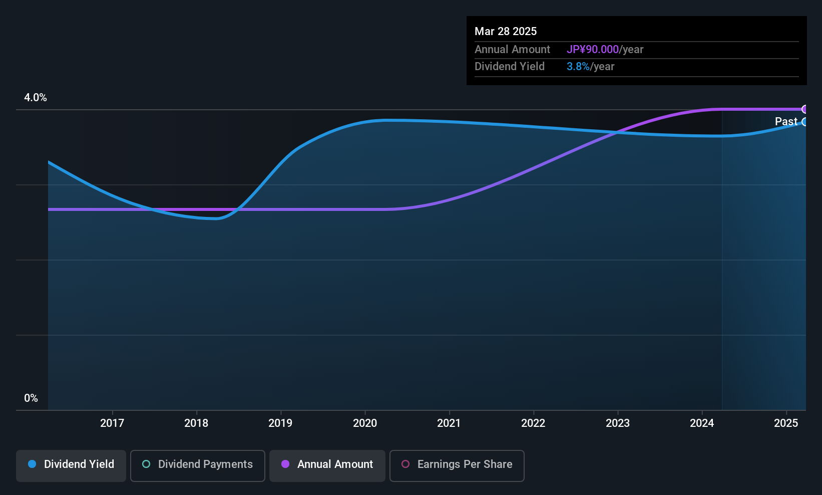Toggle the Annual Amount series
This screenshot has width=822, height=495.
[x=327, y=466]
